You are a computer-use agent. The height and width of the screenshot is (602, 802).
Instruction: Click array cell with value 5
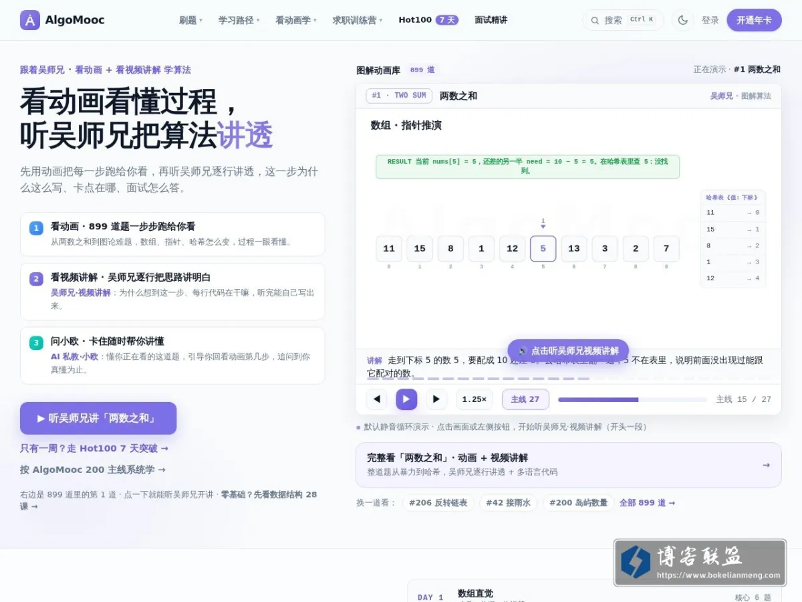coord(543,249)
